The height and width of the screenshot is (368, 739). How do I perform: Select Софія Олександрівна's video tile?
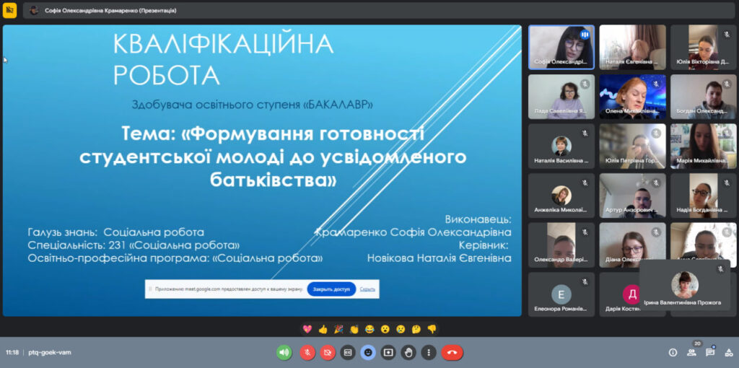pos(561,47)
